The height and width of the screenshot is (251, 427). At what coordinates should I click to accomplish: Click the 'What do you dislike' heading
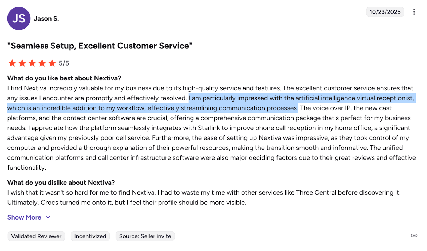[61, 183]
